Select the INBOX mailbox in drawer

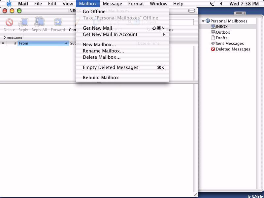(x=219, y=27)
